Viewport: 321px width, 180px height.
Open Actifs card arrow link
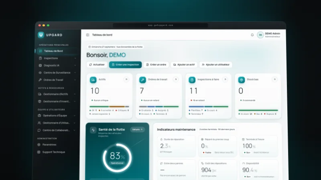(x=126, y=79)
